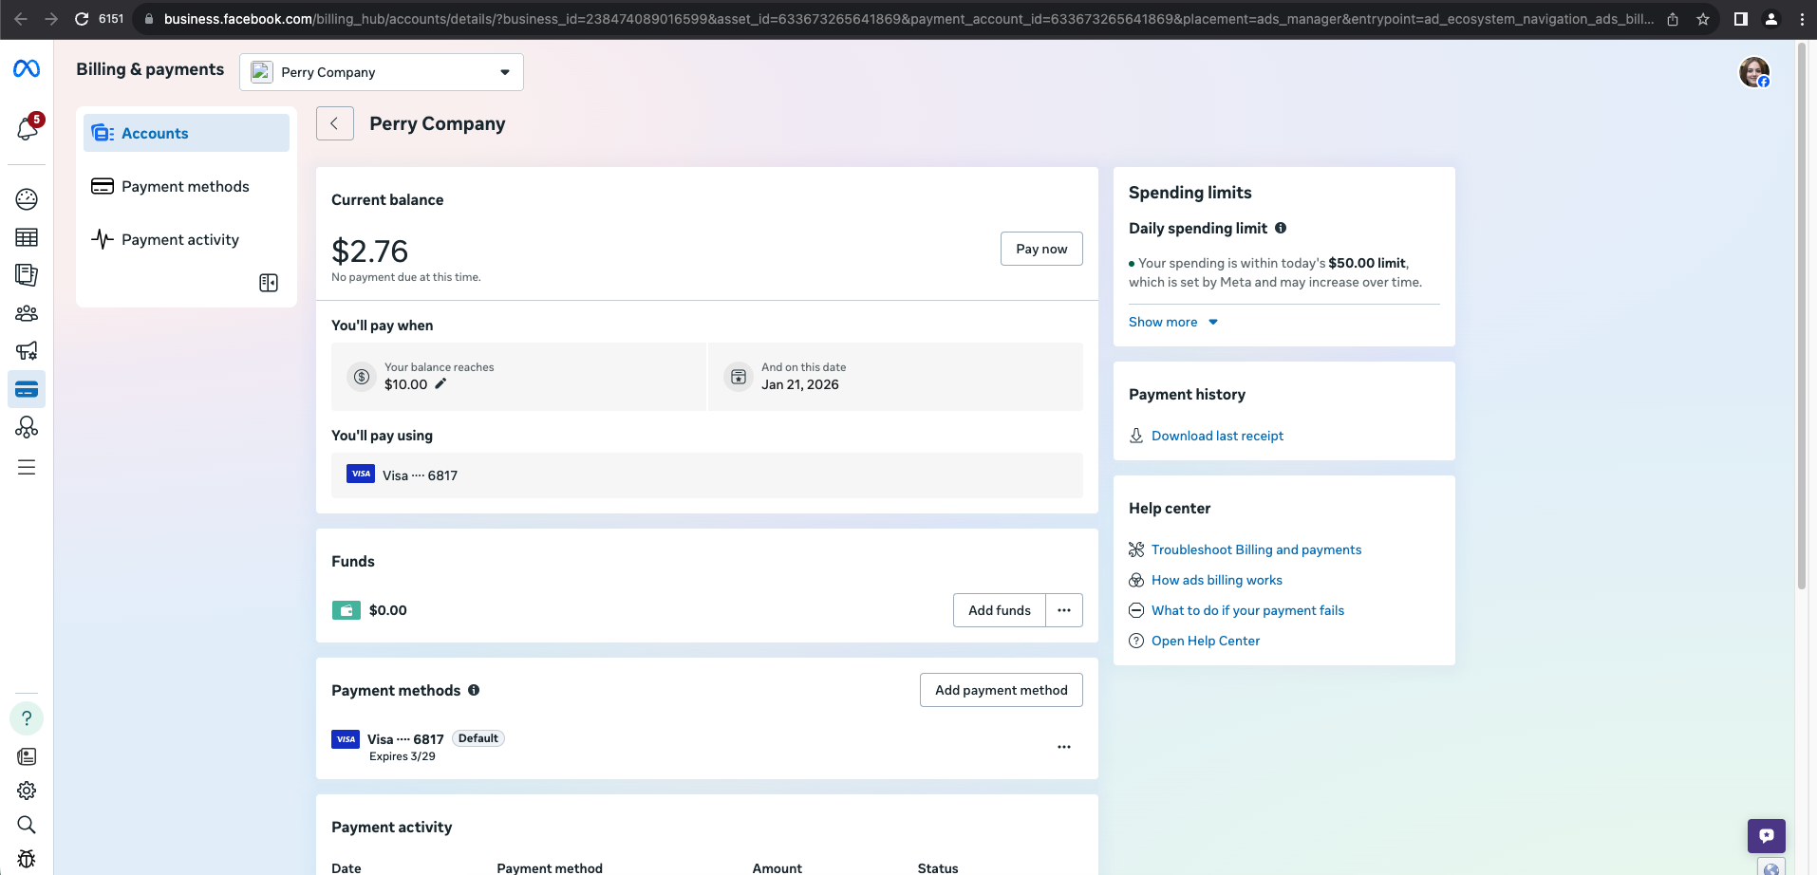
Task: Click the search magnifier icon
Action: click(27, 825)
